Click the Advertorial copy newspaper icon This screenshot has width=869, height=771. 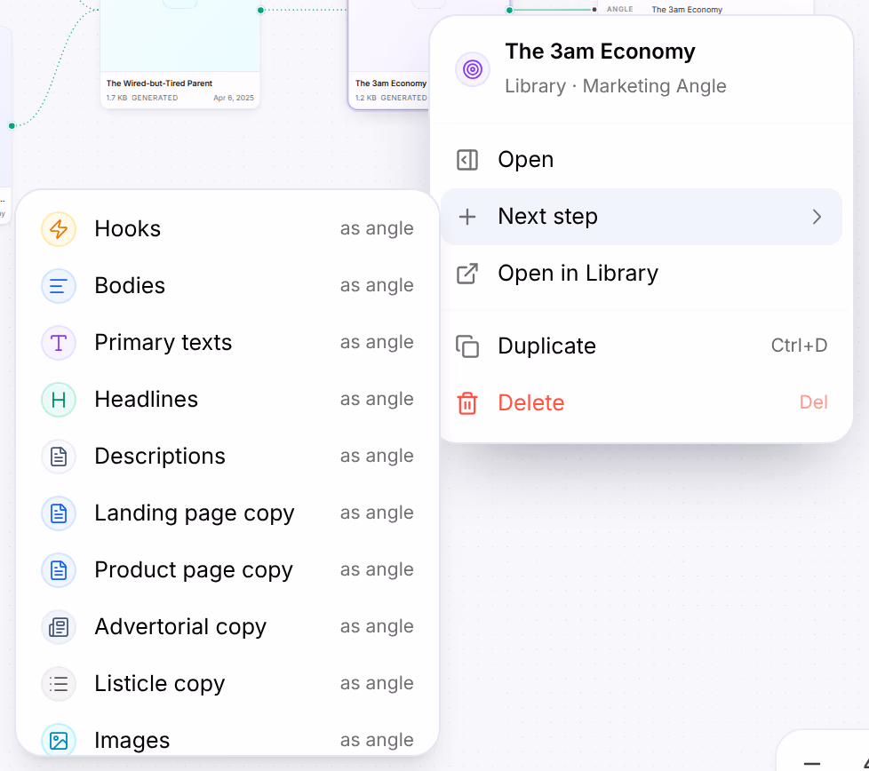click(58, 627)
